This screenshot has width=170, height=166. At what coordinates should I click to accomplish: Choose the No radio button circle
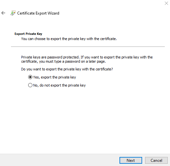30,85
